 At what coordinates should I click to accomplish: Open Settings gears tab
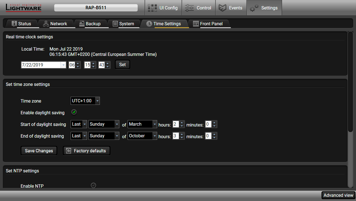264,8
